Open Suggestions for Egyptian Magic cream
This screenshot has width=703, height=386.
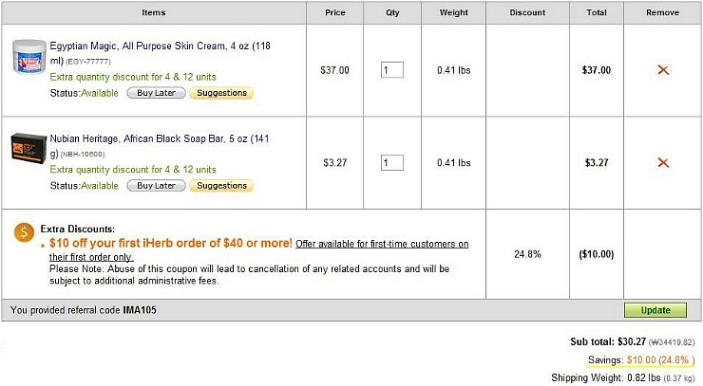pyautogui.click(x=220, y=93)
